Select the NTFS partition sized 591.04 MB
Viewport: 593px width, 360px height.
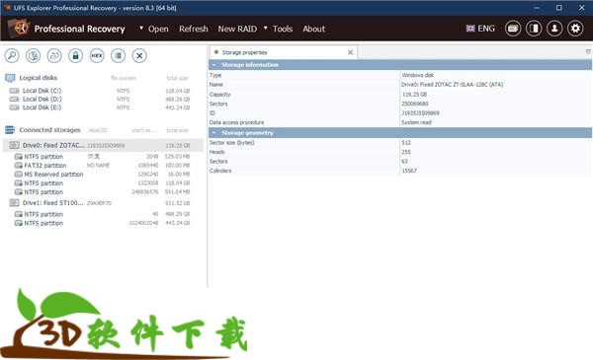tap(102, 192)
